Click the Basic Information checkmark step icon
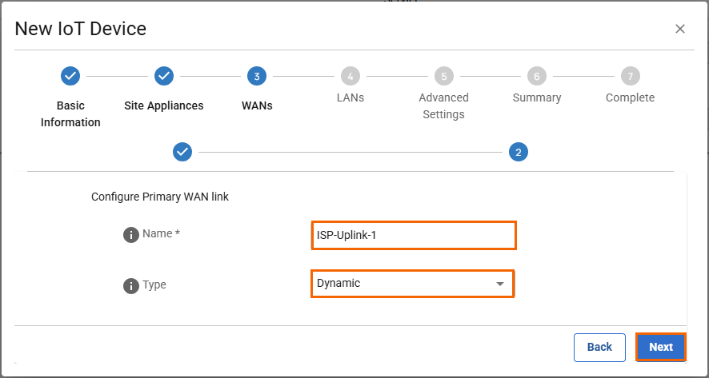The height and width of the screenshot is (378, 709). pyautogui.click(x=70, y=76)
